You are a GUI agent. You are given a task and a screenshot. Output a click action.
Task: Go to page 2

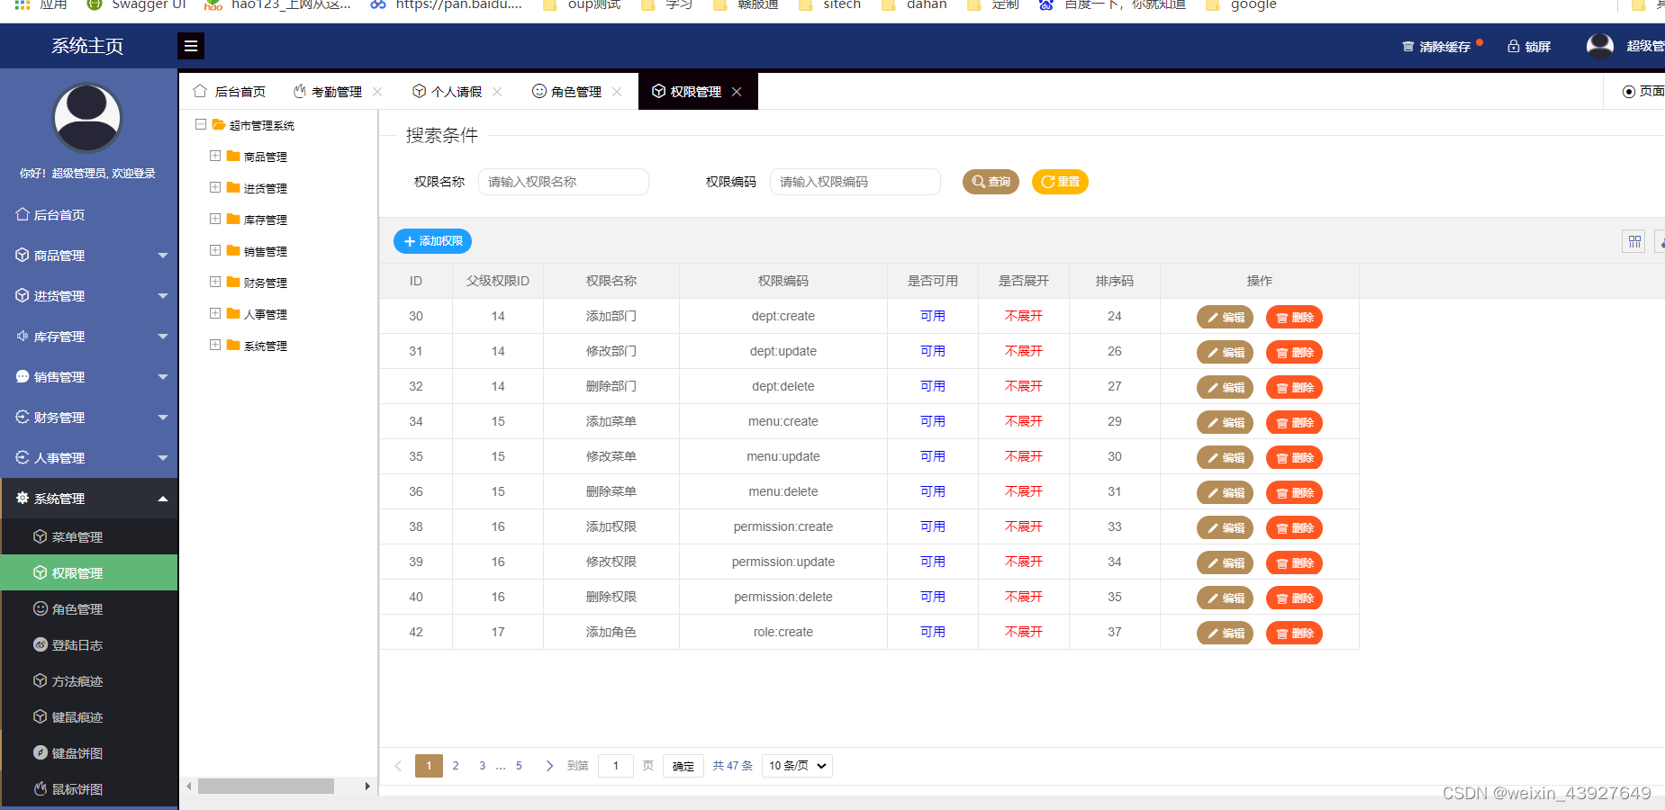456,766
